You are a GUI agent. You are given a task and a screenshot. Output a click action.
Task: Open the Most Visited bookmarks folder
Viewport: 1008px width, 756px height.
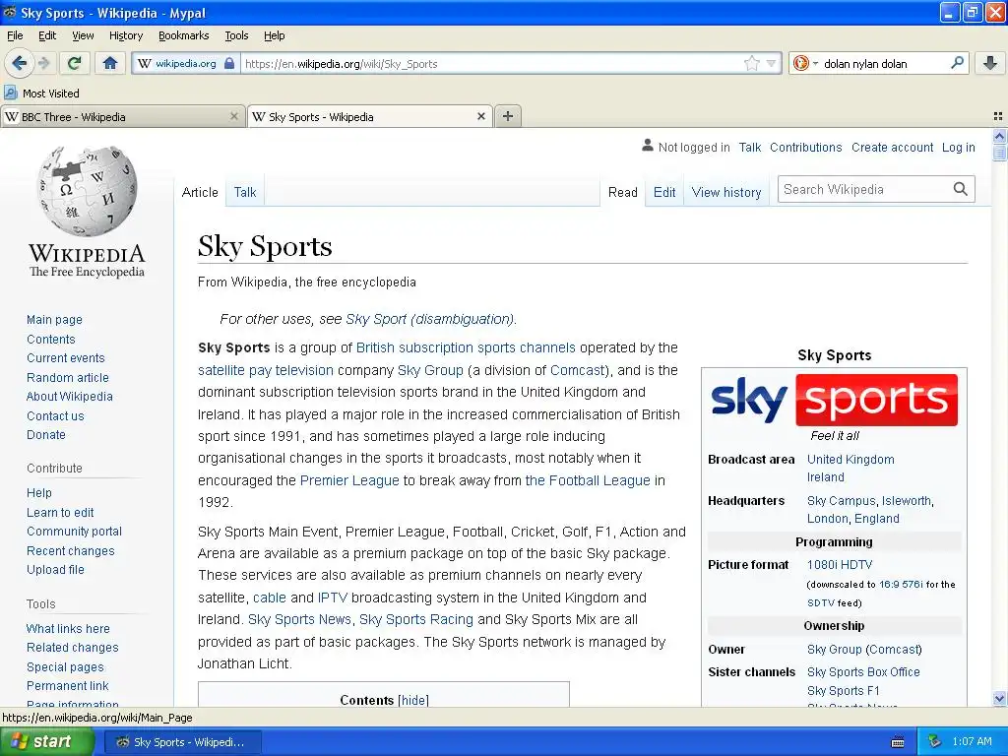(x=41, y=94)
